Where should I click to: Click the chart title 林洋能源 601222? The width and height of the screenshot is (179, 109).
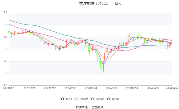coord(93,3)
